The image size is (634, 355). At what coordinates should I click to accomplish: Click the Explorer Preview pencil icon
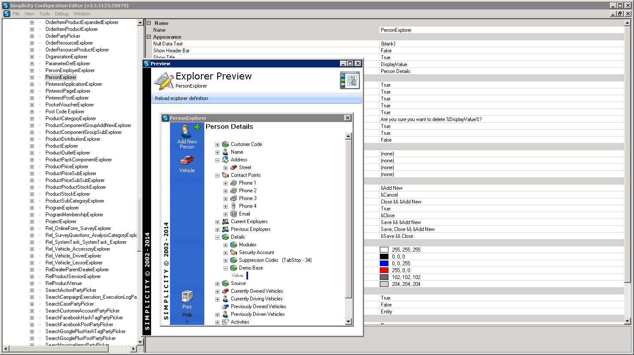[x=164, y=81]
